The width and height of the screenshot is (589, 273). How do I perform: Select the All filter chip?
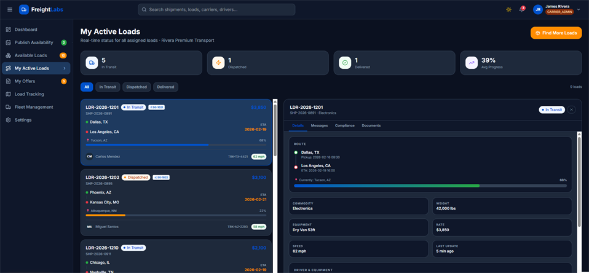87,87
